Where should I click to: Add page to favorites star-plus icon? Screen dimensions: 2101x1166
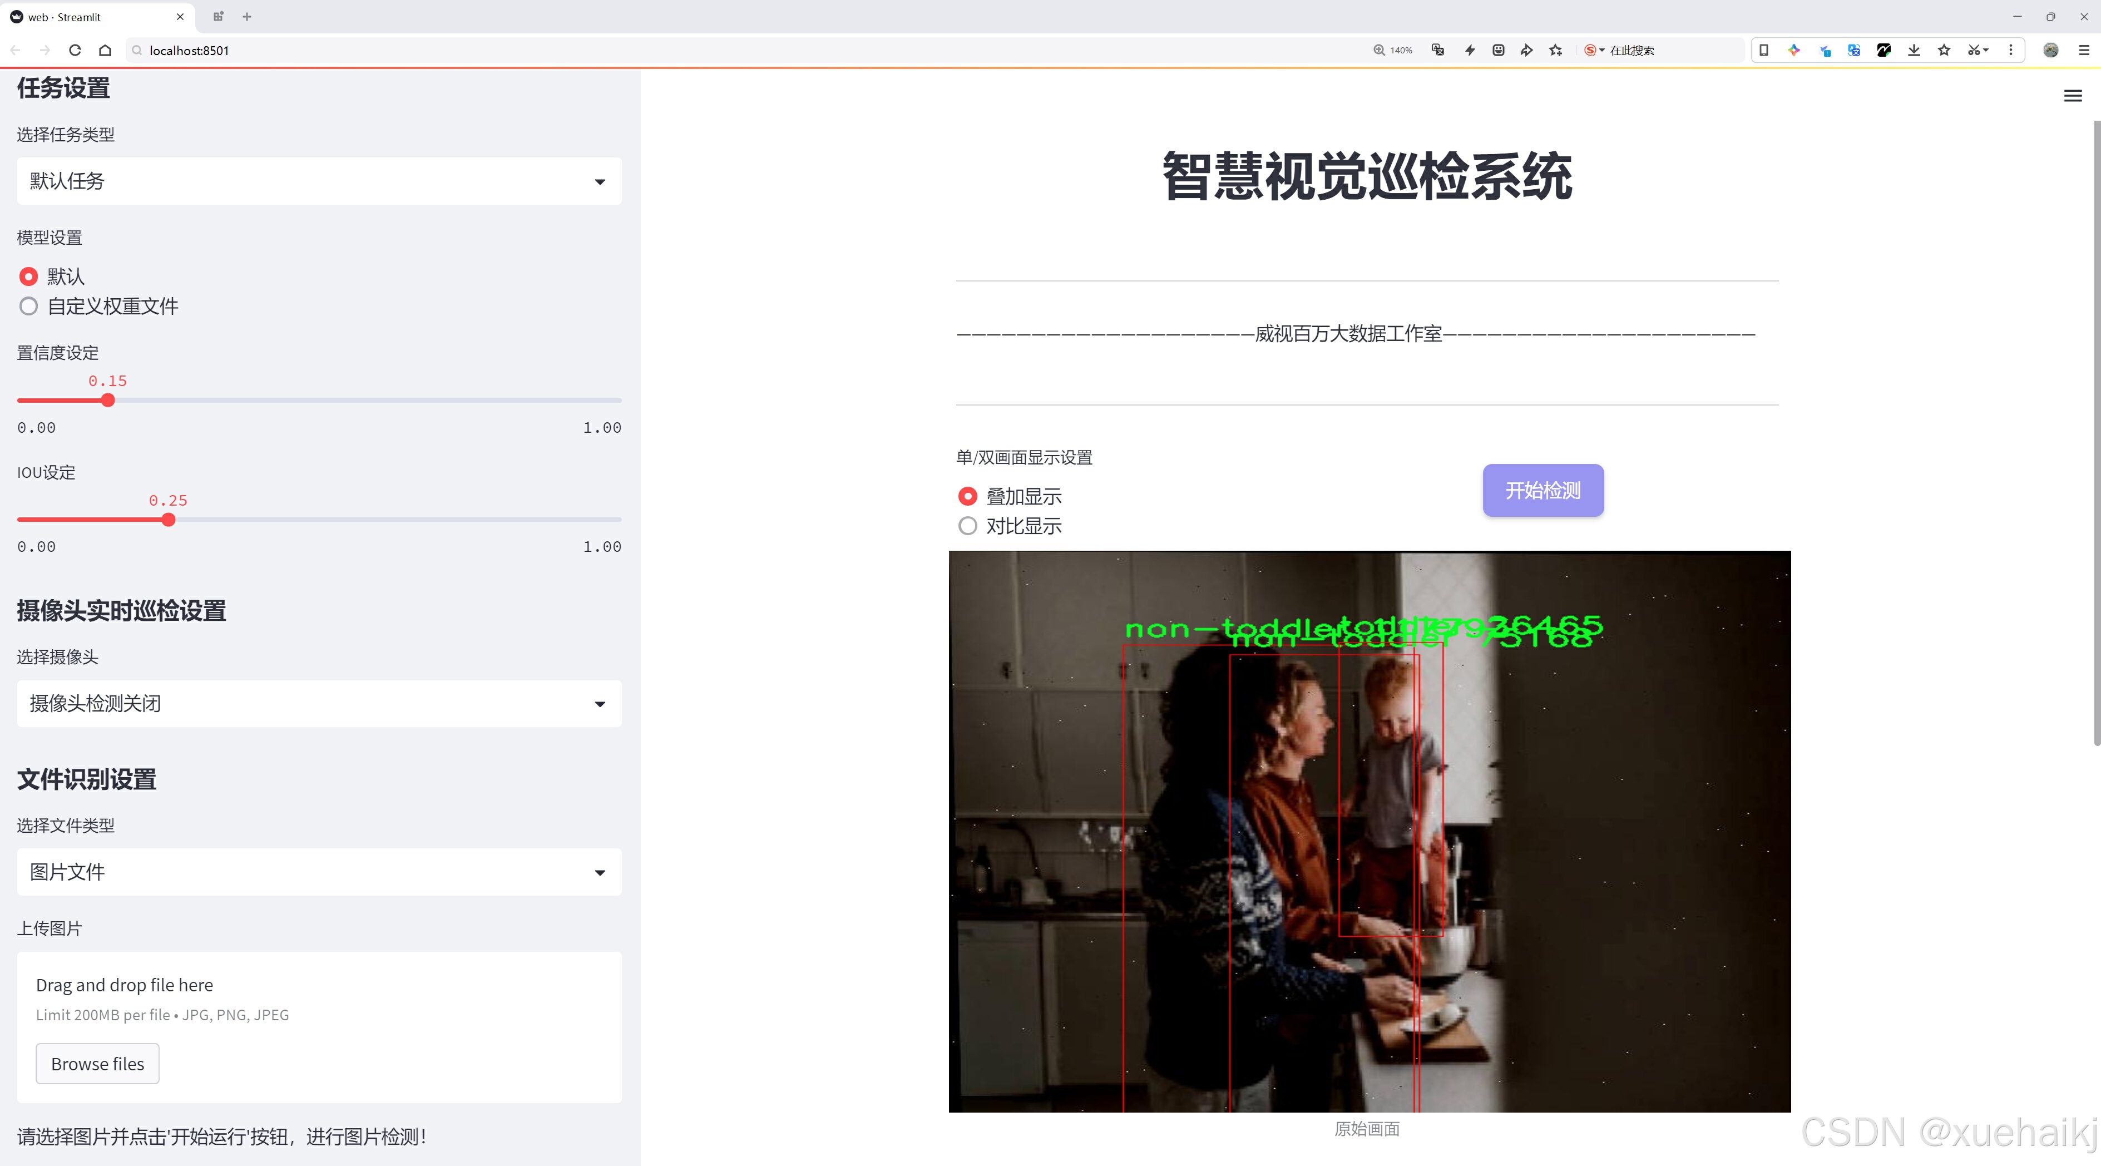[x=1556, y=51]
